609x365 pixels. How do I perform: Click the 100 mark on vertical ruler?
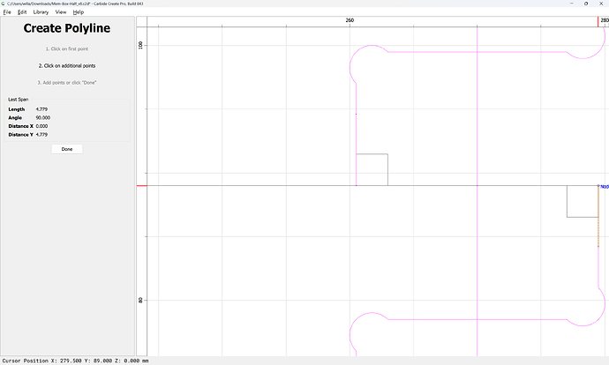click(140, 45)
